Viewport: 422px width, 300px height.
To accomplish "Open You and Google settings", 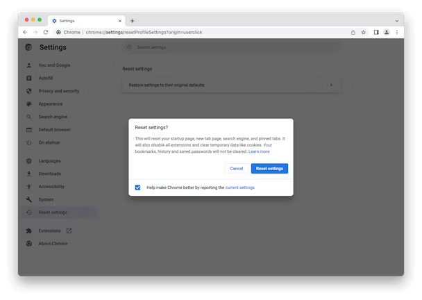I will click(x=54, y=65).
